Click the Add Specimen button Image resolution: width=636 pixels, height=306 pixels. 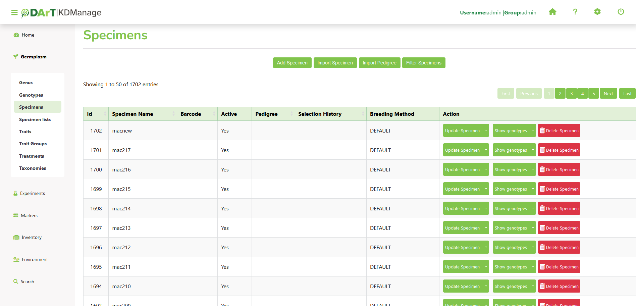coord(292,63)
